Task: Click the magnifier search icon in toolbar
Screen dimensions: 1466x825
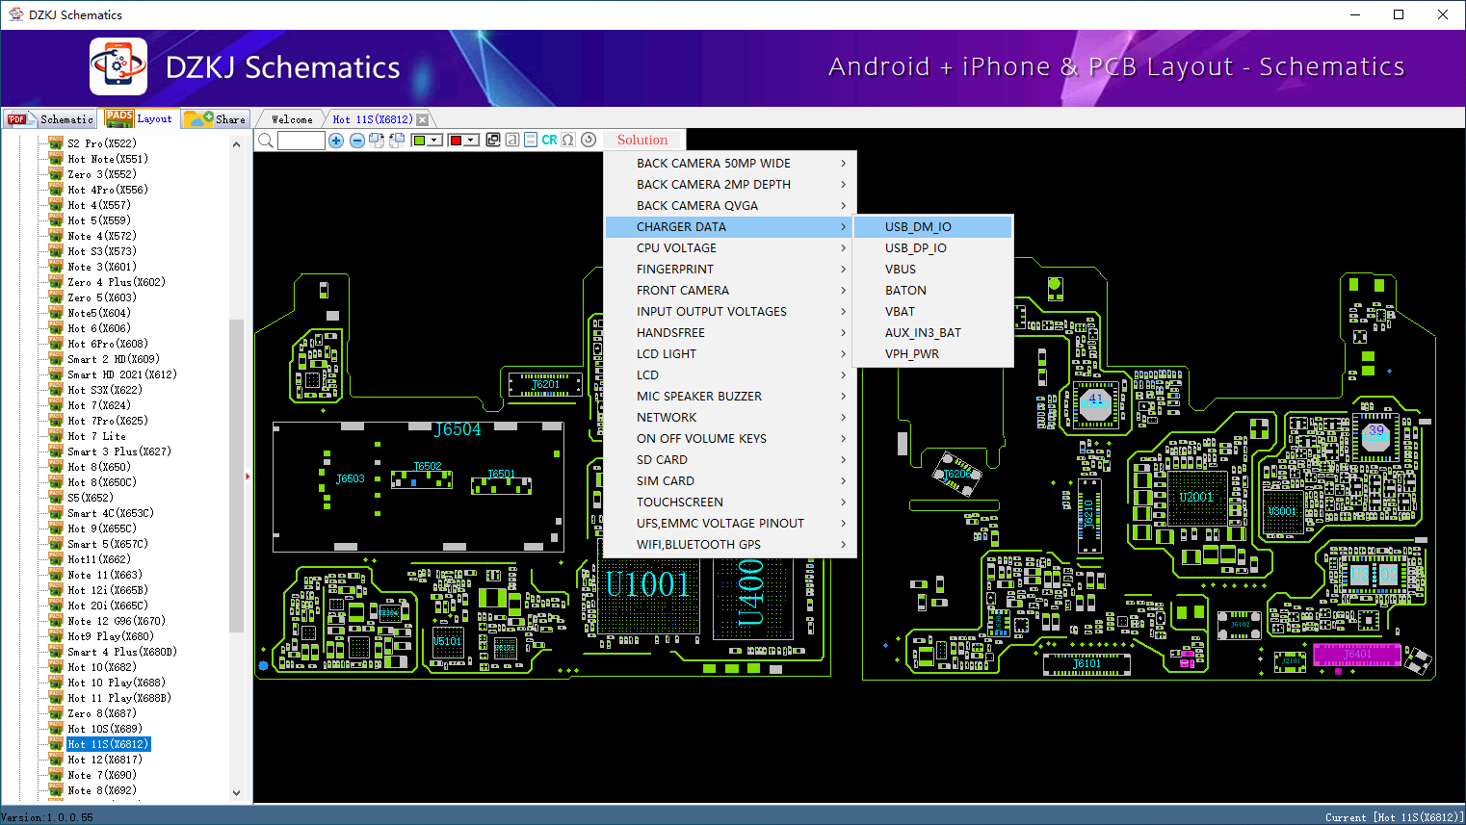Action: (266, 141)
